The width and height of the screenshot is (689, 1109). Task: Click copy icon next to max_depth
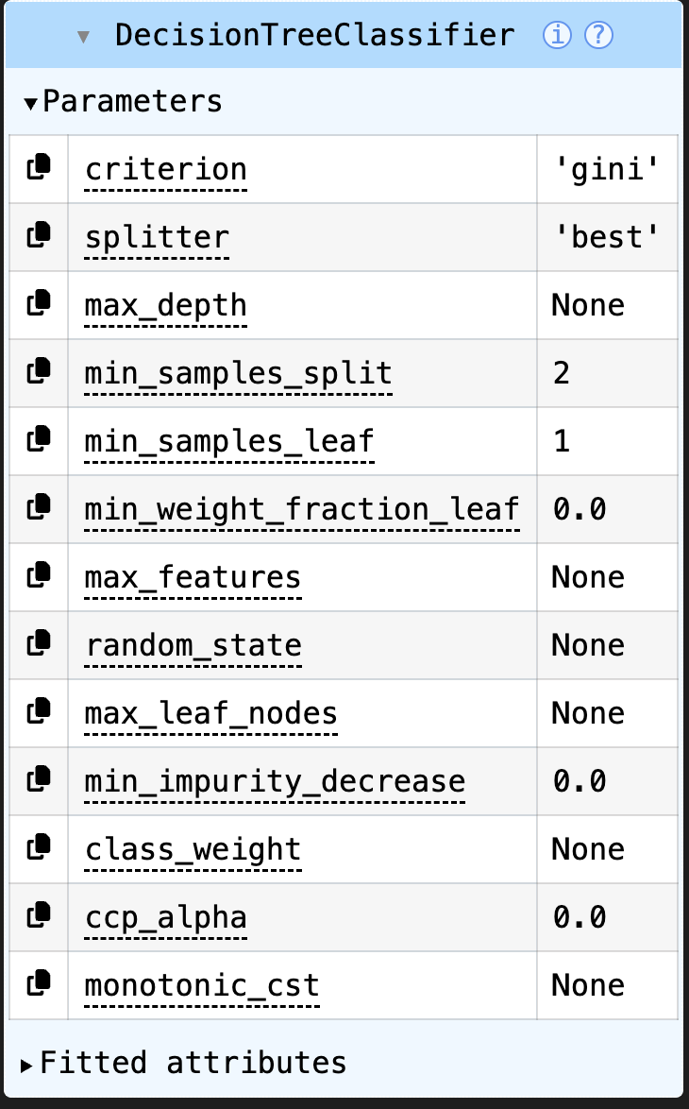pyautogui.click(x=39, y=302)
